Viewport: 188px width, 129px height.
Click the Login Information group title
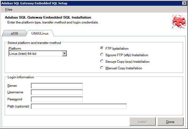20,77
